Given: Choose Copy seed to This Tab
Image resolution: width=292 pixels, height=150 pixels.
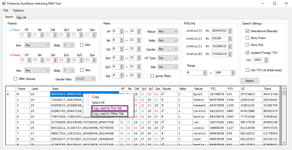Looking at the screenshot, I should (x=107, y=108).
